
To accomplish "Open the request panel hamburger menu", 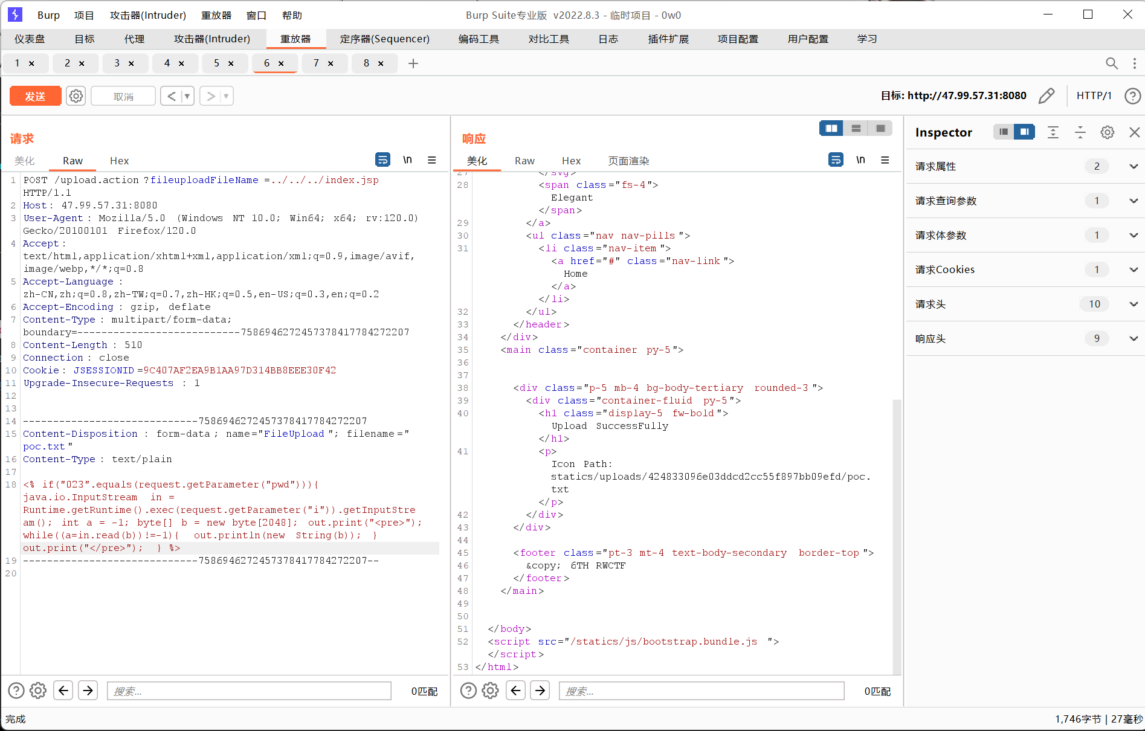I will click(x=432, y=159).
